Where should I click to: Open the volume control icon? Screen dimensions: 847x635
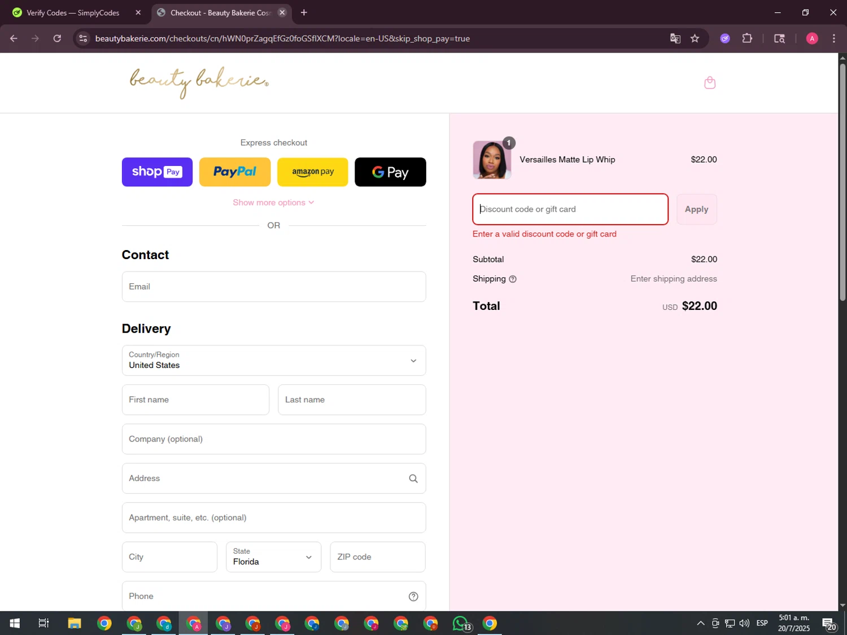744,623
